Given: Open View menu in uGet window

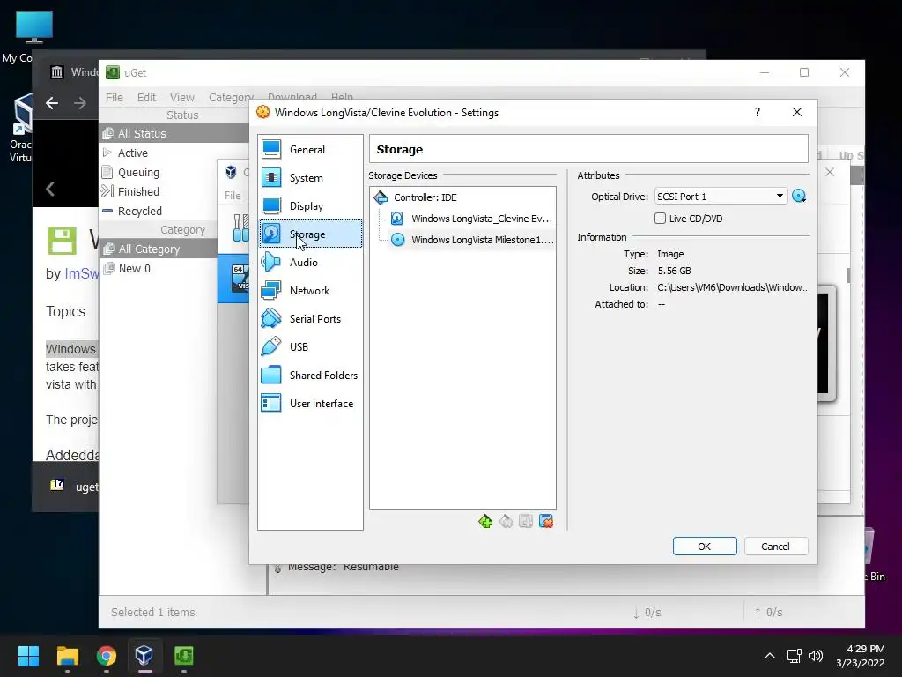Looking at the screenshot, I should coord(181,97).
